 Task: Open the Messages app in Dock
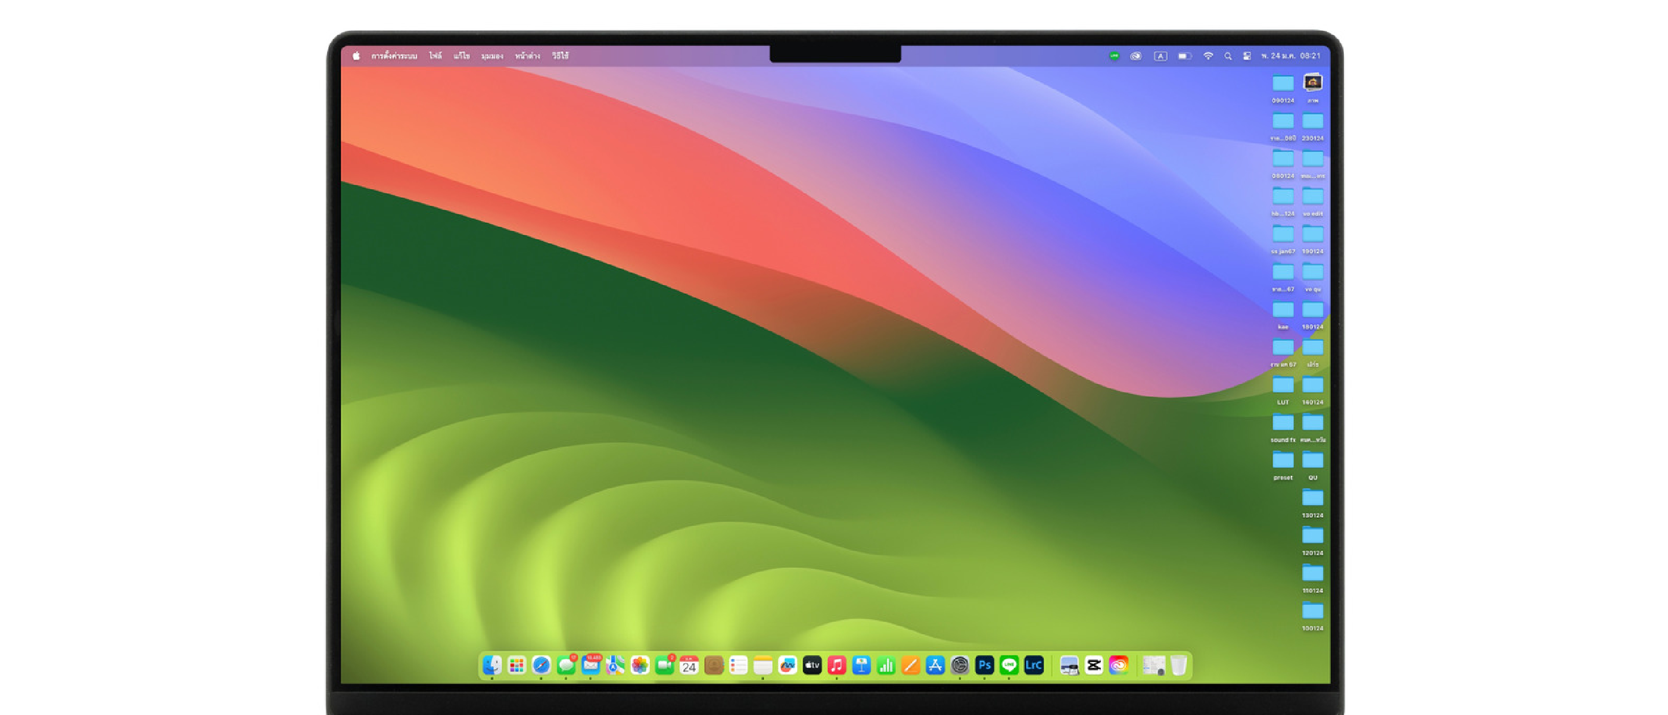point(566,665)
